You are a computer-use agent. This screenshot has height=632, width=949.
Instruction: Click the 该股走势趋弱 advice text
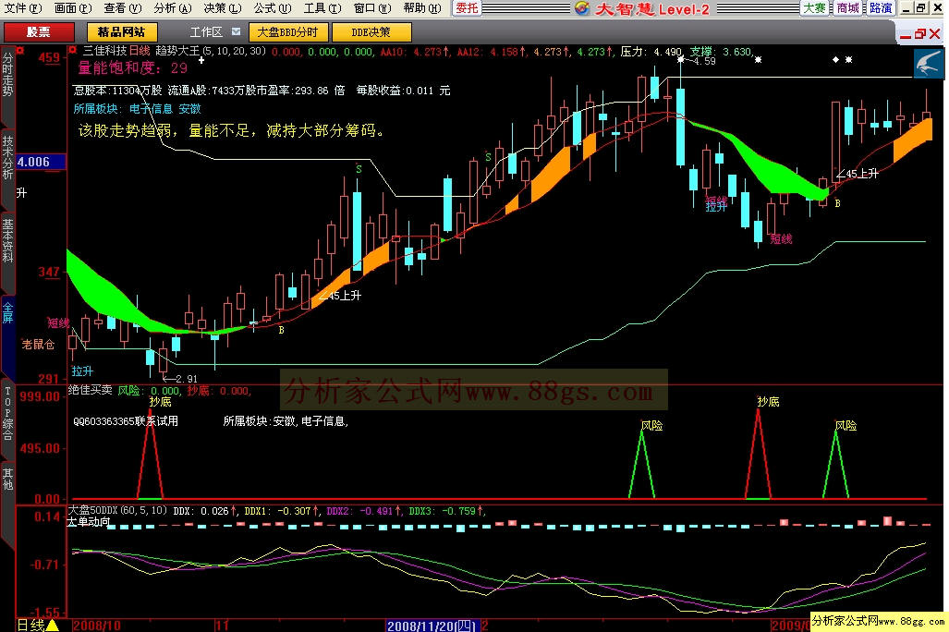coord(232,130)
